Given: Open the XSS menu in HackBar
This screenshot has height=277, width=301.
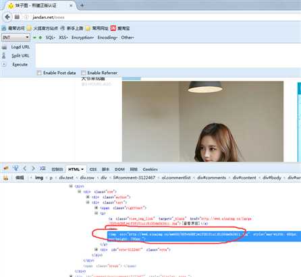Looking at the screenshot, I should click(63, 38).
